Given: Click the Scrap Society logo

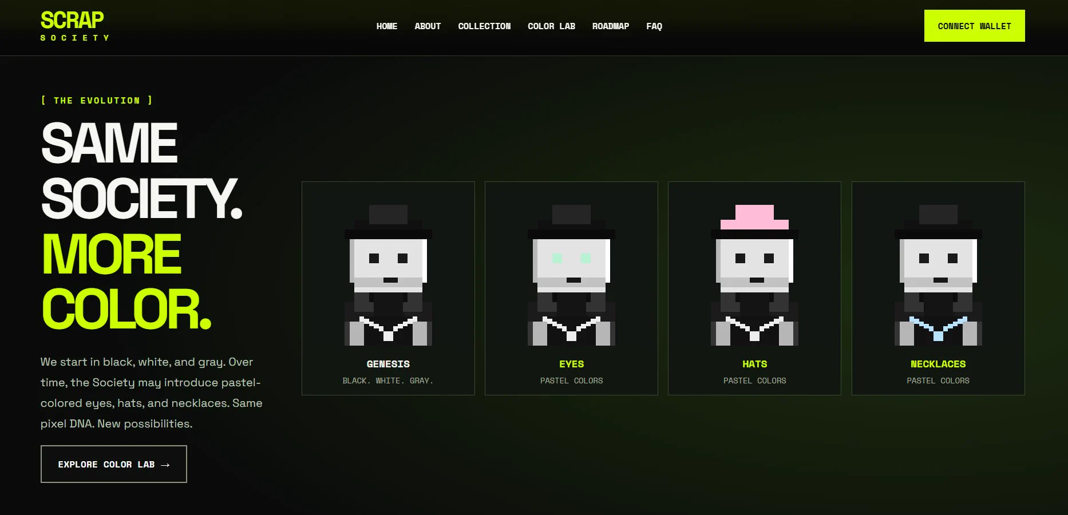Looking at the screenshot, I should 74,26.
